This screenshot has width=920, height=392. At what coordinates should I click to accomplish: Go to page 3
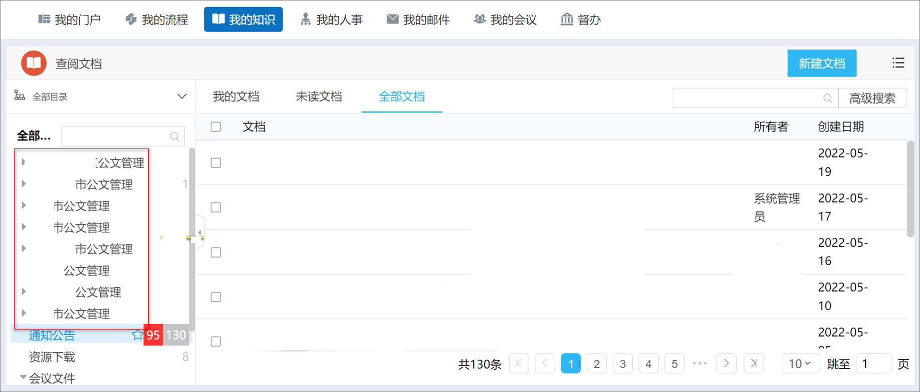[x=623, y=363]
